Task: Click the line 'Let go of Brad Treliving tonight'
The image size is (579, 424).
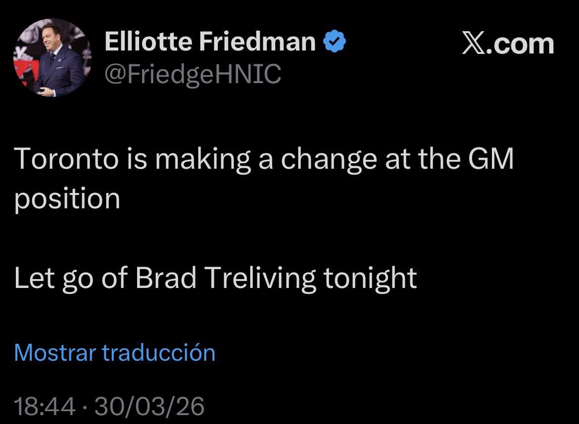Action: click(x=215, y=279)
